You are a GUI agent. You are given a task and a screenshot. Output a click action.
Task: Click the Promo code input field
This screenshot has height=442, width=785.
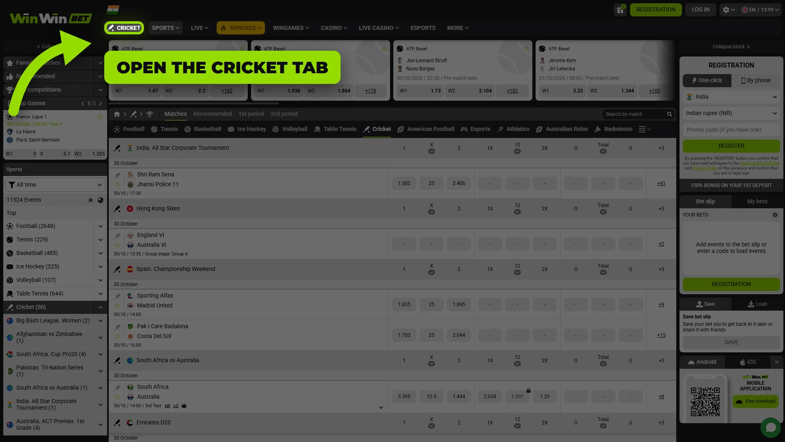pos(731,130)
